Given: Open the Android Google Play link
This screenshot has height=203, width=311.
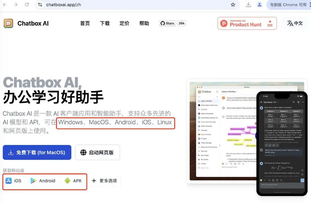Looking at the screenshot, I should 43,181.
